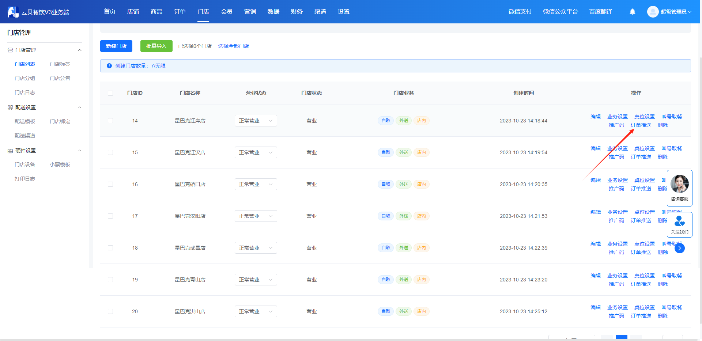The image size is (702, 341).
Task: Click the notification bell icon
Action: [633, 12]
